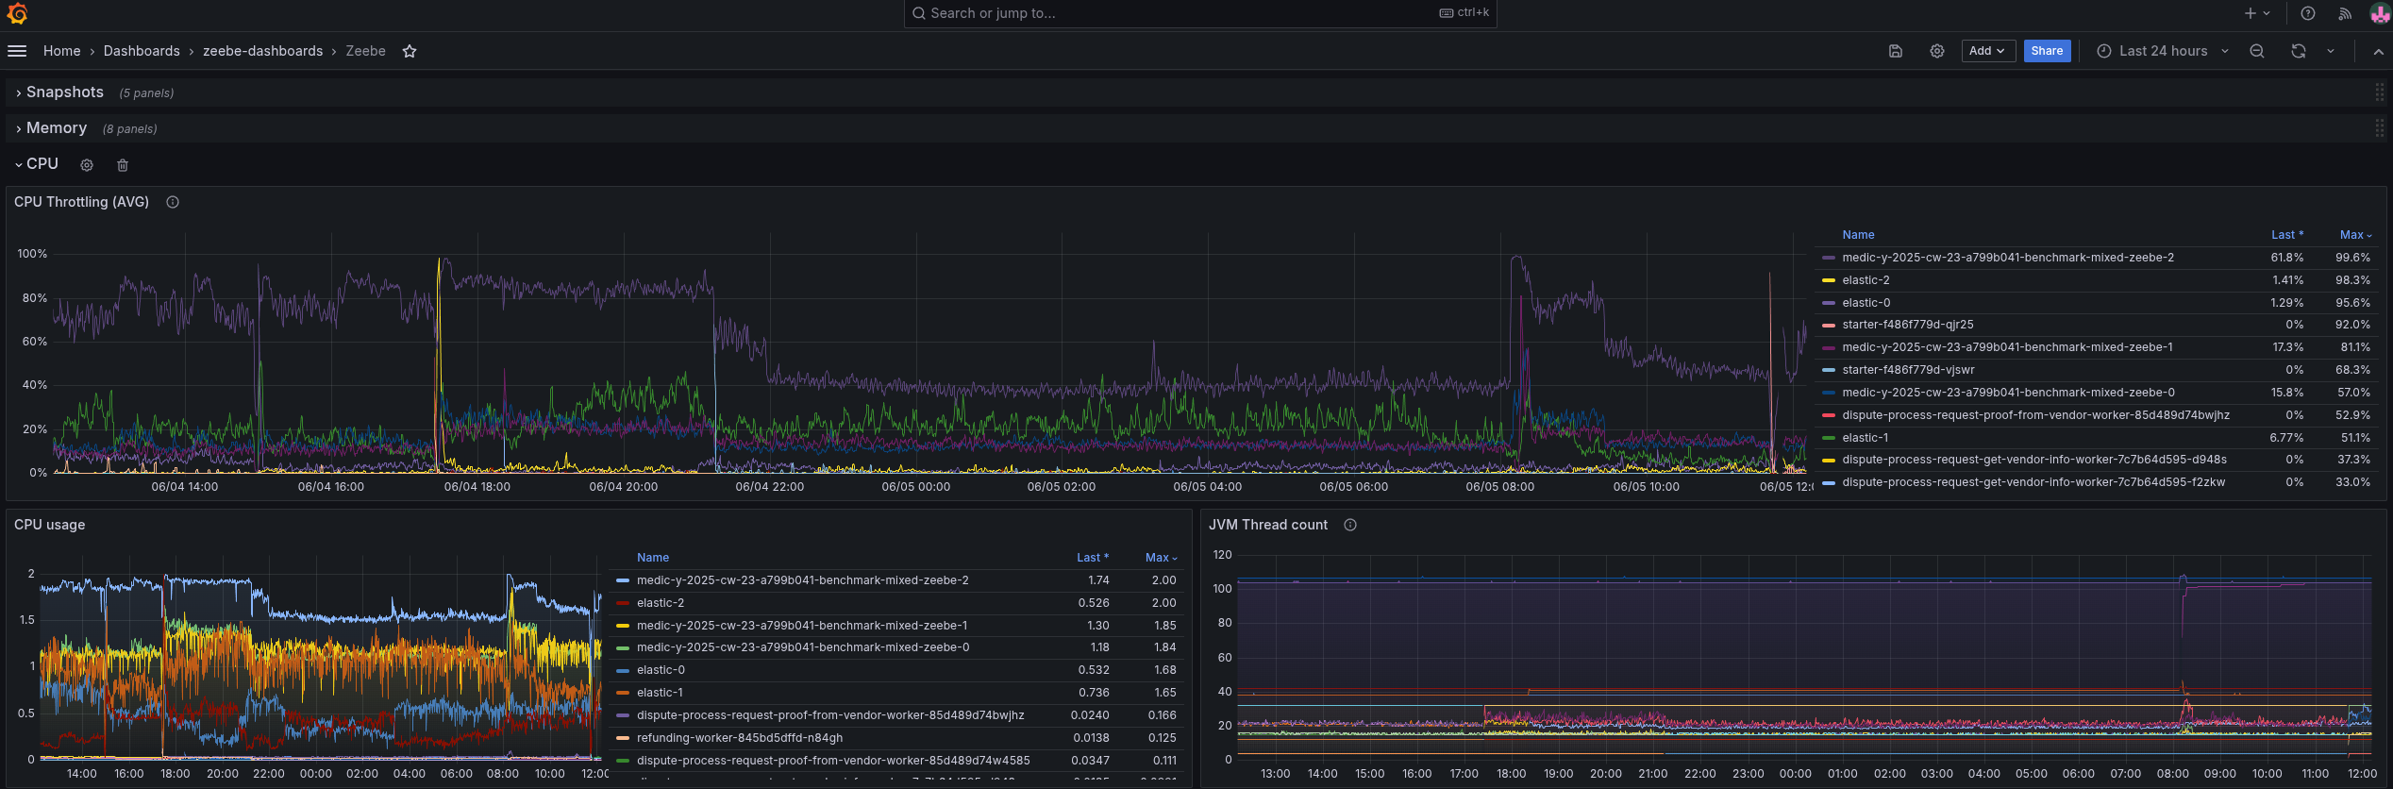Delete the CPU row
This screenshot has width=2393, height=789.
pos(123,165)
